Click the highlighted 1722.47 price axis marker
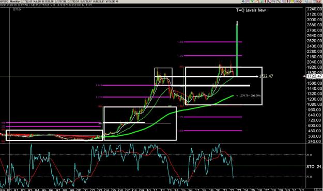The image size is (323, 191). pos(315,76)
